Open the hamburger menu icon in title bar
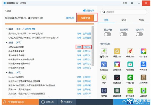 (132, 3)
